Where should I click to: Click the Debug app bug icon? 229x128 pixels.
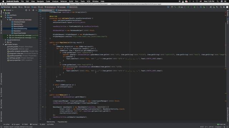pyautogui.click(x=194, y=7)
